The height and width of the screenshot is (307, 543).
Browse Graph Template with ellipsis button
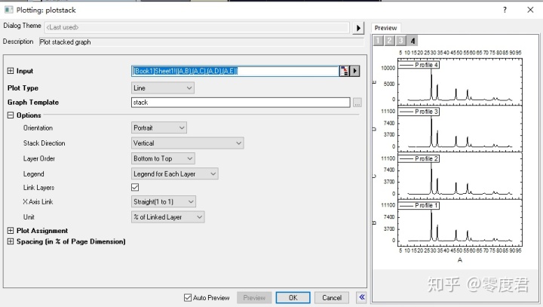pos(357,103)
